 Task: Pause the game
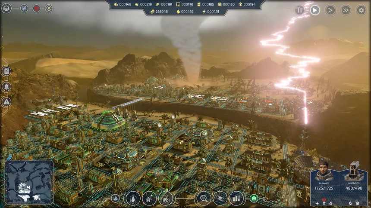point(299,10)
